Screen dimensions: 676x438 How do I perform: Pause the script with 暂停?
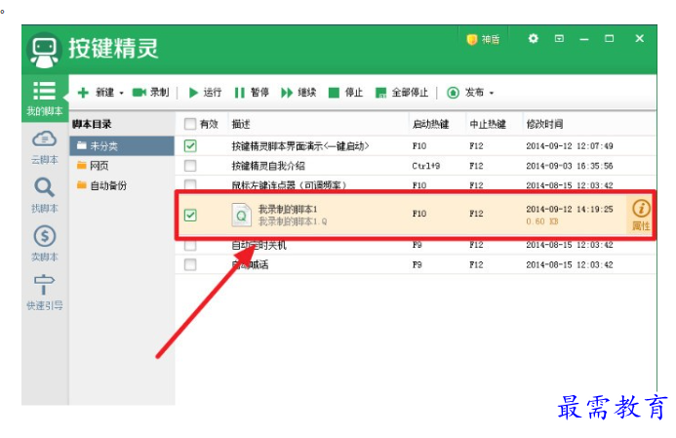(x=252, y=93)
